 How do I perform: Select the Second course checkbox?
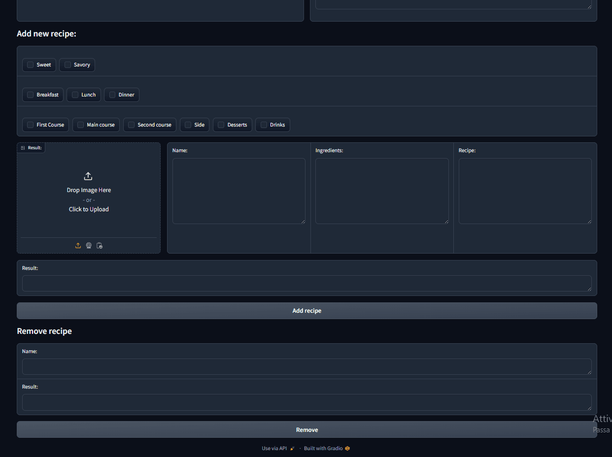point(132,125)
